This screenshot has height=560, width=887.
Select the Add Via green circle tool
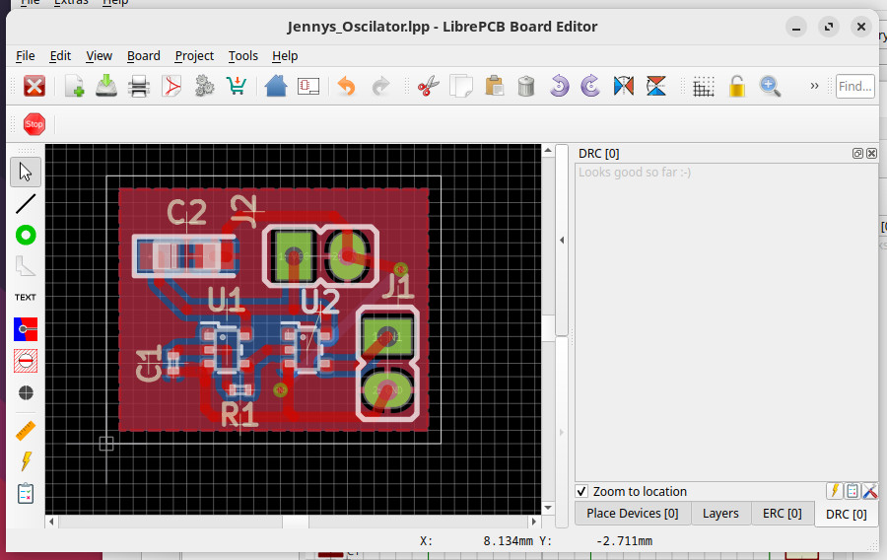click(x=26, y=235)
